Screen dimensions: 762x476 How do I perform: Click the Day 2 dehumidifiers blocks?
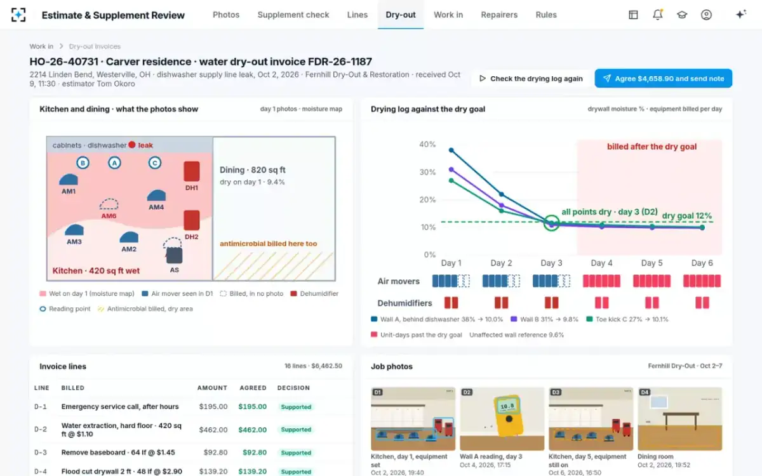coord(501,303)
